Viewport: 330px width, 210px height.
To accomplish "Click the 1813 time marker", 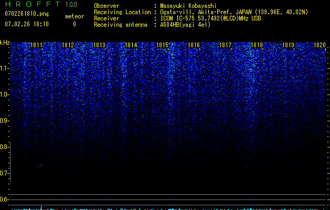I will point(99,45).
